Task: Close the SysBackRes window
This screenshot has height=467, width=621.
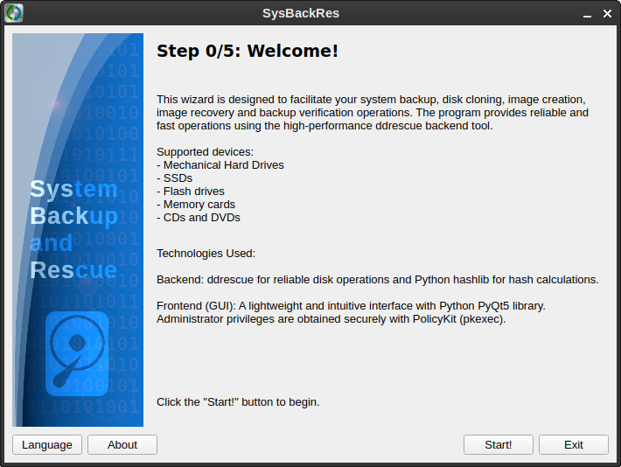Action: (605, 13)
